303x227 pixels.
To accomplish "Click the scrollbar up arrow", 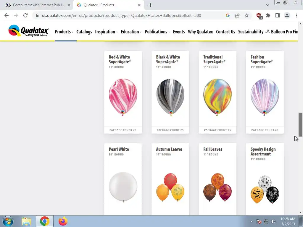I will [x=300, y=24].
